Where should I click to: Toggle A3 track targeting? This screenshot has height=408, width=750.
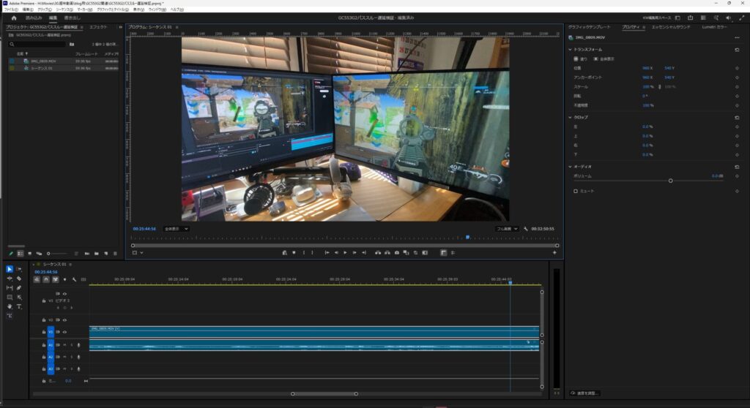(x=51, y=369)
